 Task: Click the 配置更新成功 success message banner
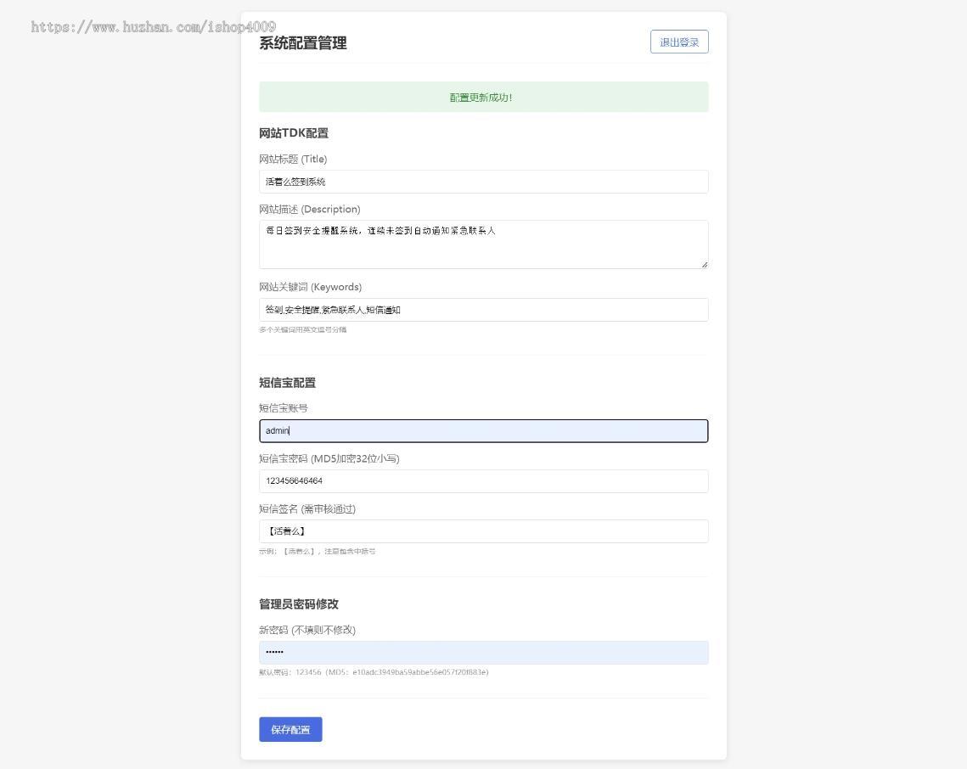pyautogui.click(x=484, y=97)
